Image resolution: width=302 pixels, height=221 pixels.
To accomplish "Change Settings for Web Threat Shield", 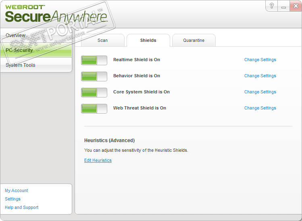I will click(x=260, y=108).
